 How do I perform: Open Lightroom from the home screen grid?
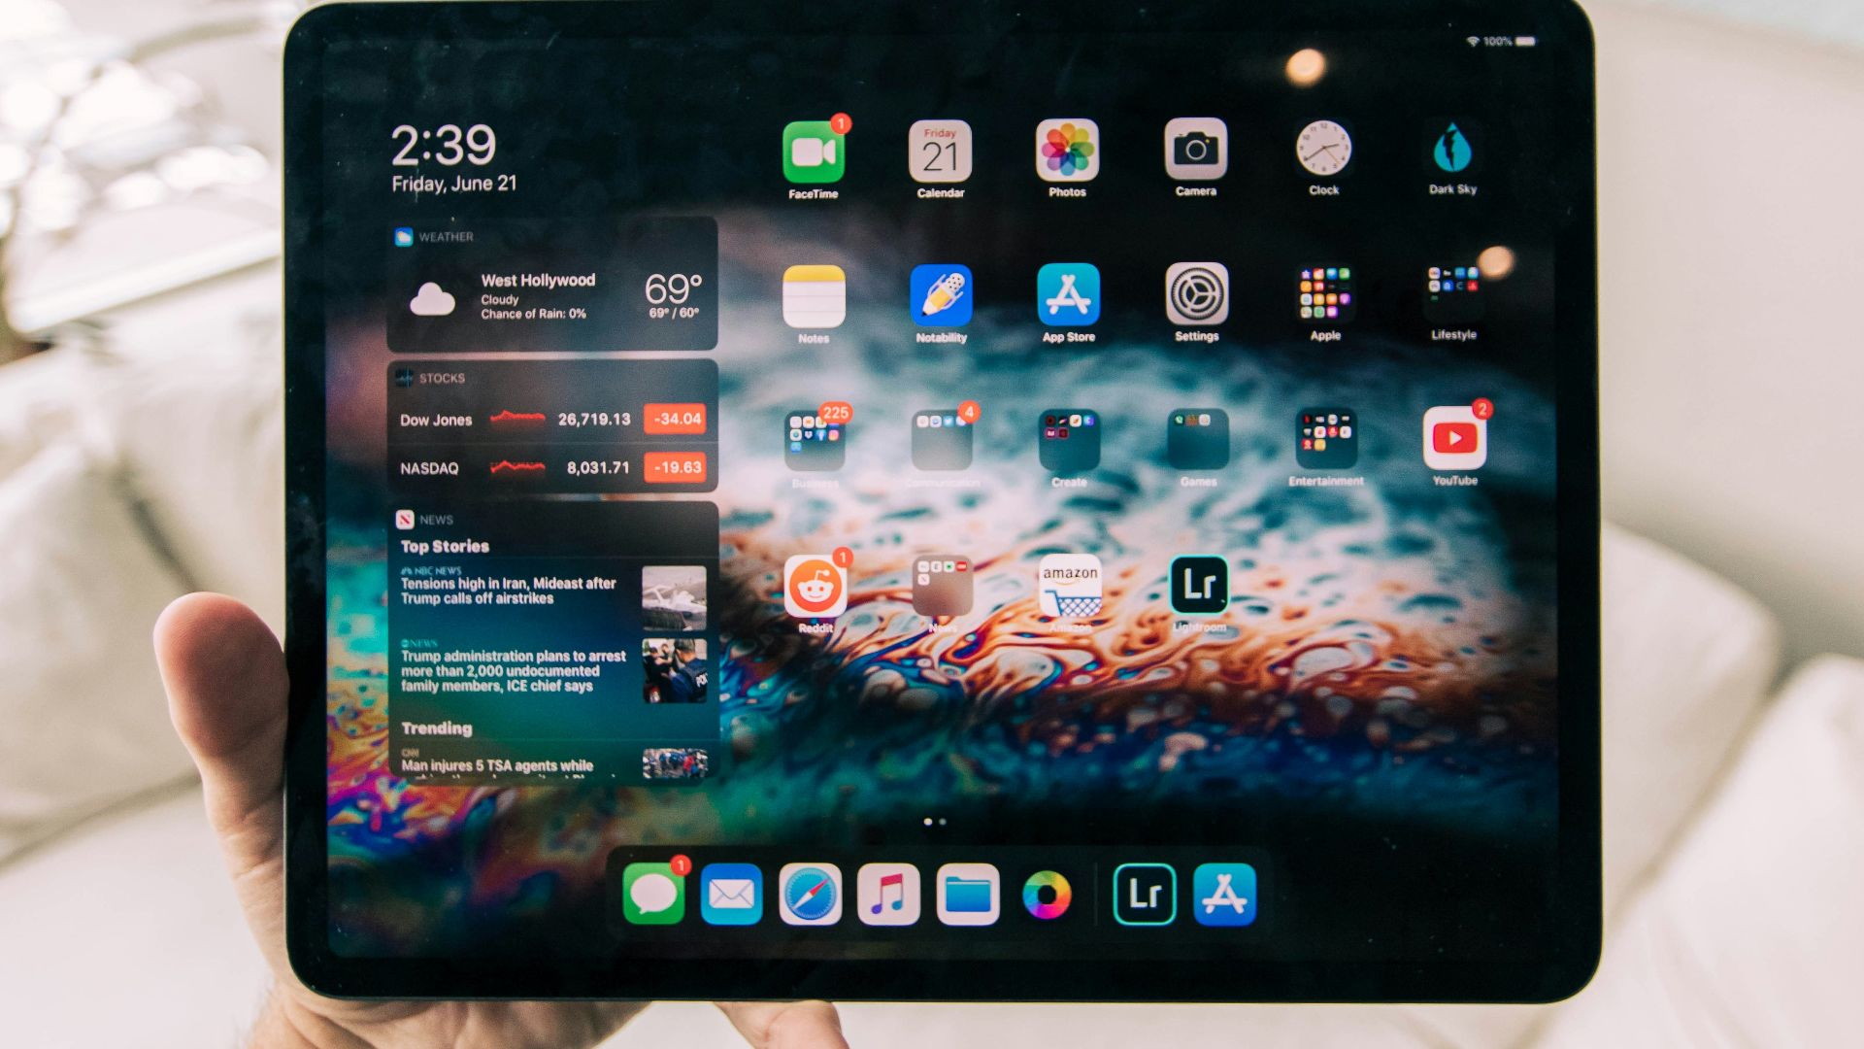(1199, 585)
